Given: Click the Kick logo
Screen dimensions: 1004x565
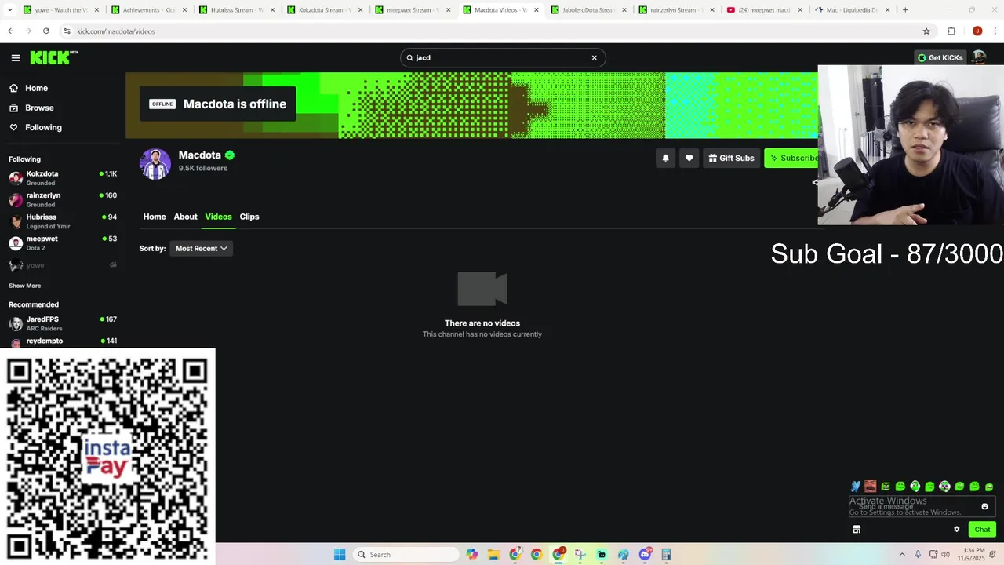Looking at the screenshot, I should tap(53, 57).
